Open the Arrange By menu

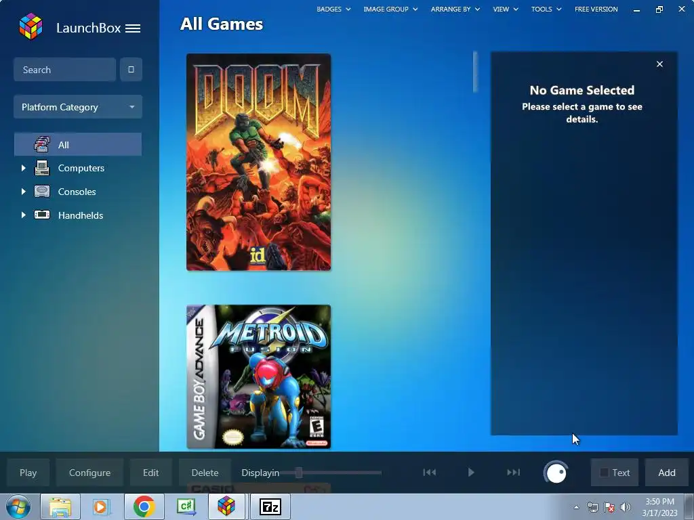click(455, 9)
